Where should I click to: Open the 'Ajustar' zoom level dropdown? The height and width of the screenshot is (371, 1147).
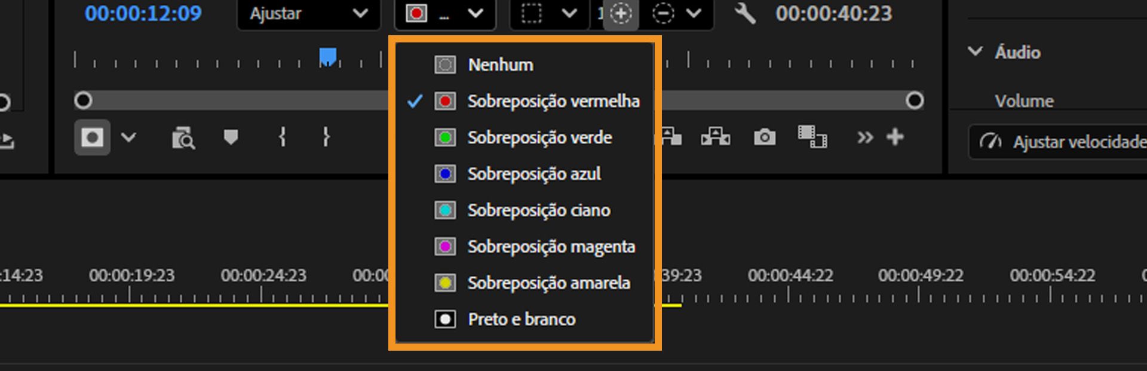tap(308, 14)
